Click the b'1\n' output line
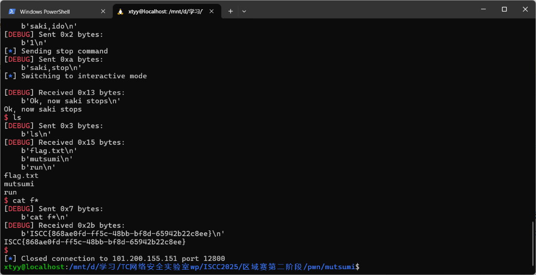This screenshot has width=536, height=275. coord(34,43)
